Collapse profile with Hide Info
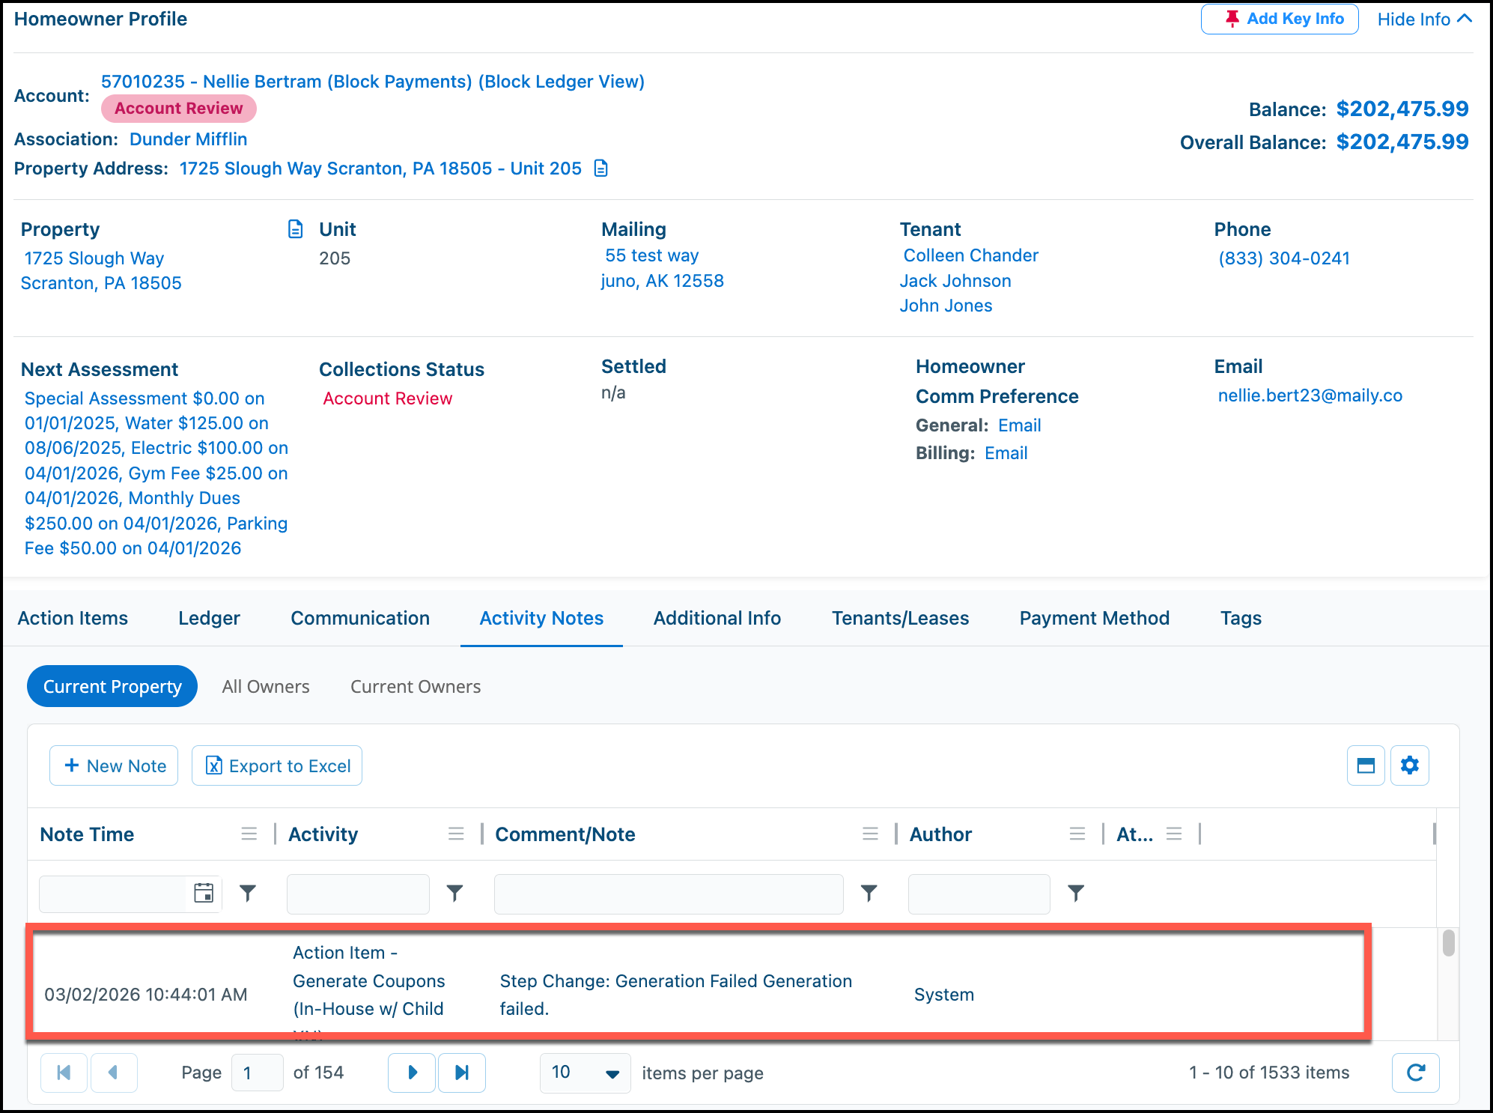 click(x=1425, y=19)
